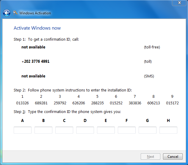188x165 pixels.
Task: Click the Step 3 instruction text
Action: tap(67, 112)
